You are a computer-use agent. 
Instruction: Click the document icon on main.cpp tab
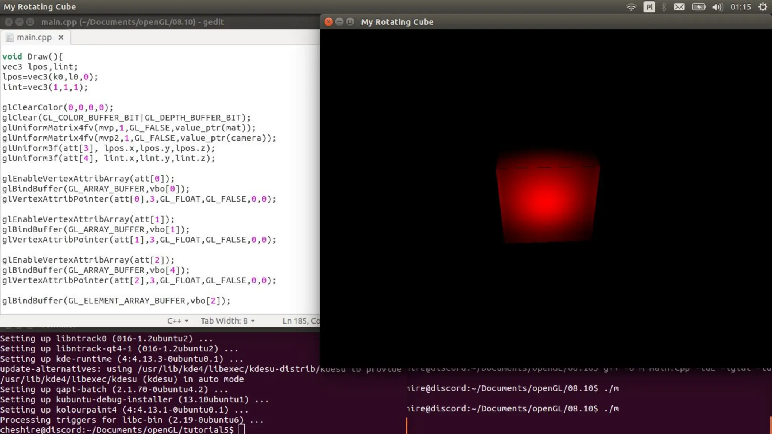(10, 38)
